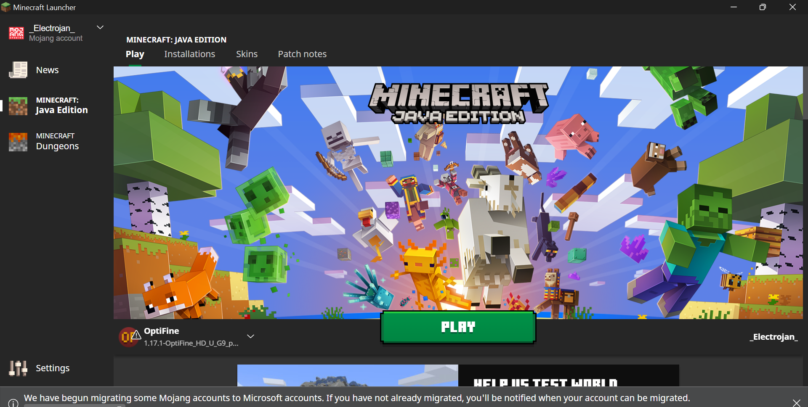Viewport: 808px width, 407px height.
Task: Click the Minecraft Launcher title bar icon
Action: point(6,7)
